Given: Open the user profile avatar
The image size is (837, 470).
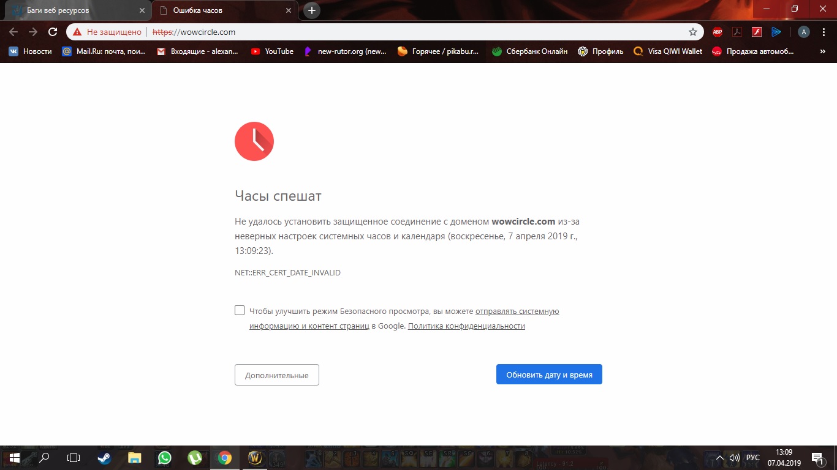Looking at the screenshot, I should click(x=803, y=32).
